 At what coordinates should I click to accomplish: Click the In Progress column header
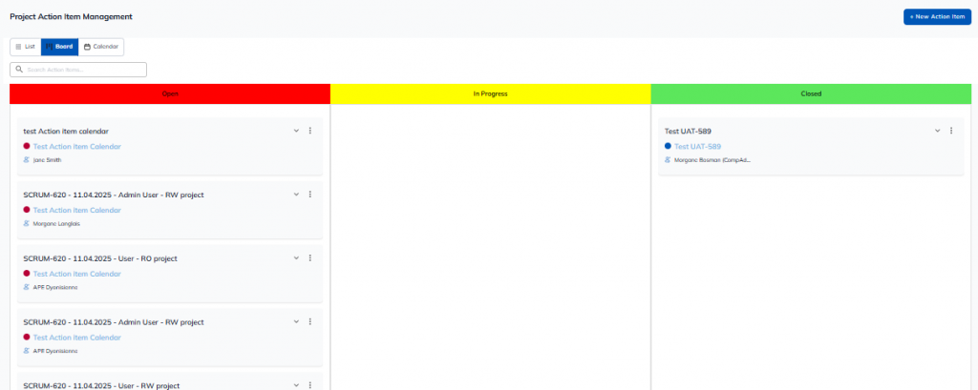click(x=490, y=94)
